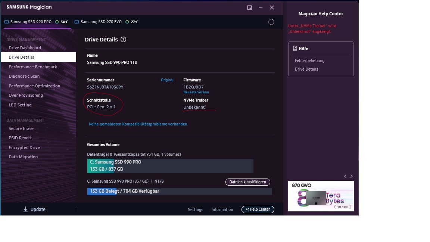Click firmware value 1B2QJXD7

pos(194,87)
